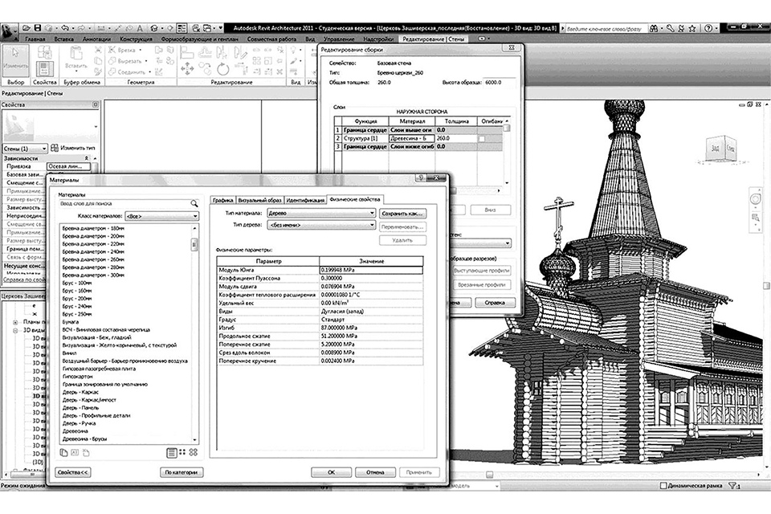The height and width of the screenshot is (514, 771).
Task: Open the Класс материалов dropdown
Action: (161, 216)
